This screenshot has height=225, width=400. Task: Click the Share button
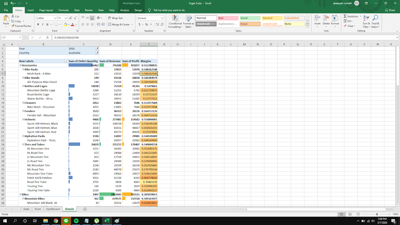[x=390, y=10]
